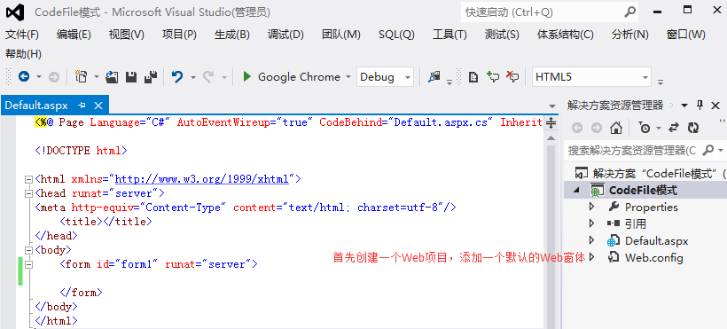The height and width of the screenshot is (329, 727).
Task: Open the 视图(V) menu
Action: click(127, 35)
